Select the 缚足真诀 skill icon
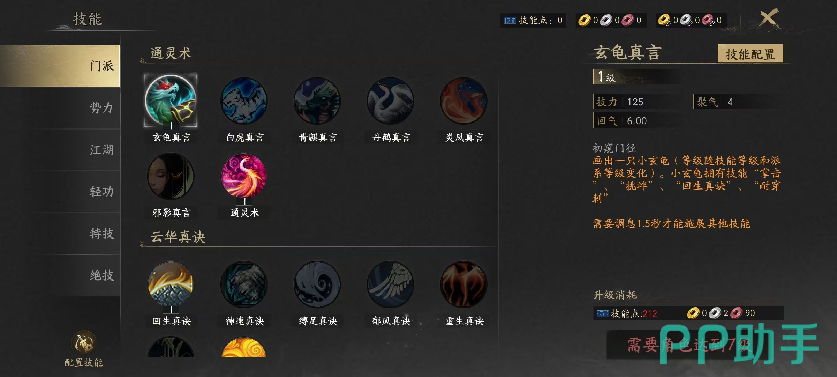Screen dimensions: 837x377 (x=317, y=284)
